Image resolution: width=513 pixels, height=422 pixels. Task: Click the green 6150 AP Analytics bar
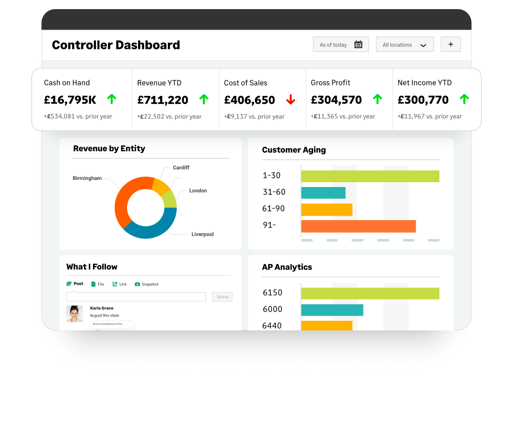pyautogui.click(x=370, y=293)
